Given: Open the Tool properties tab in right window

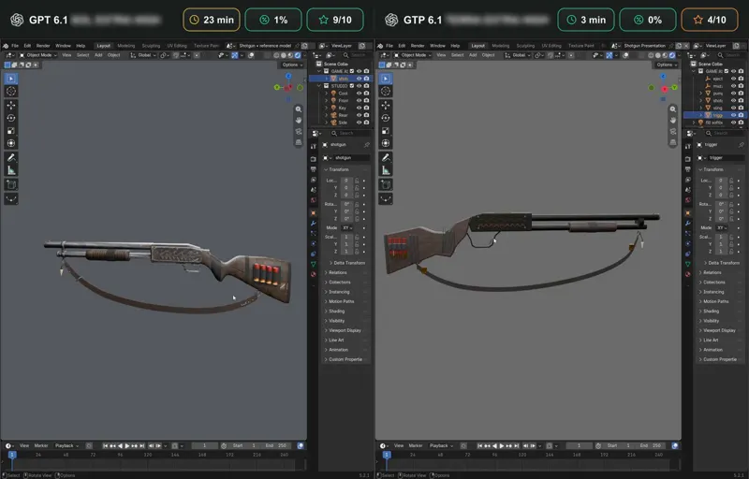Looking at the screenshot, I should [688, 147].
